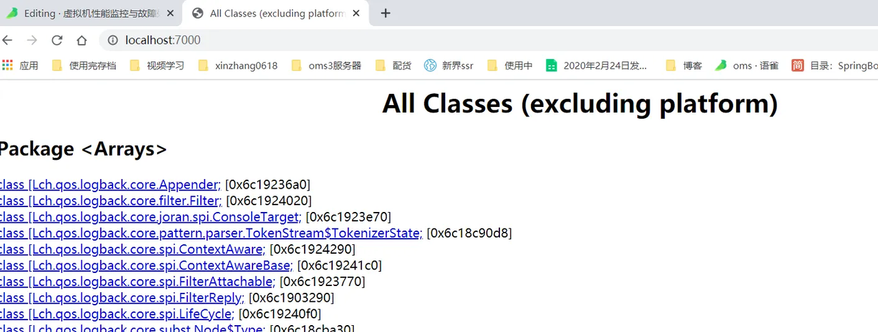This screenshot has height=332, width=878.
Task: Open the xinzhang0618 bookmark folder
Action: (237, 66)
